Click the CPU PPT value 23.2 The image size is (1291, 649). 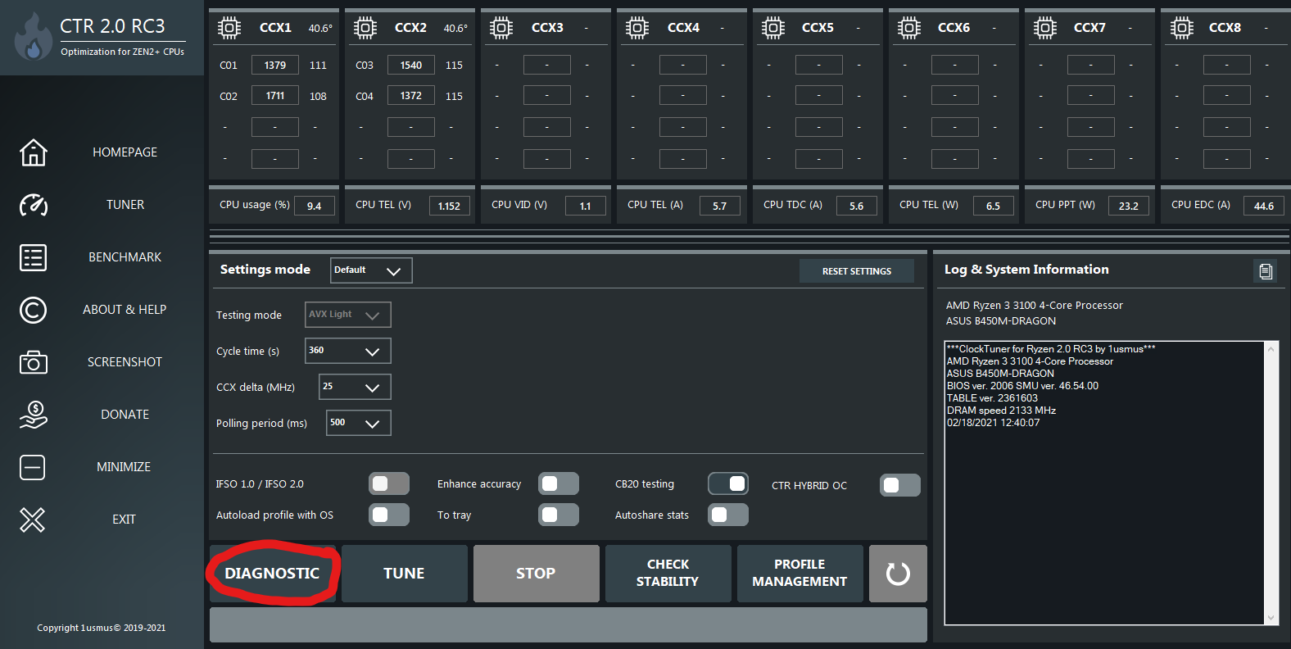click(x=1129, y=206)
